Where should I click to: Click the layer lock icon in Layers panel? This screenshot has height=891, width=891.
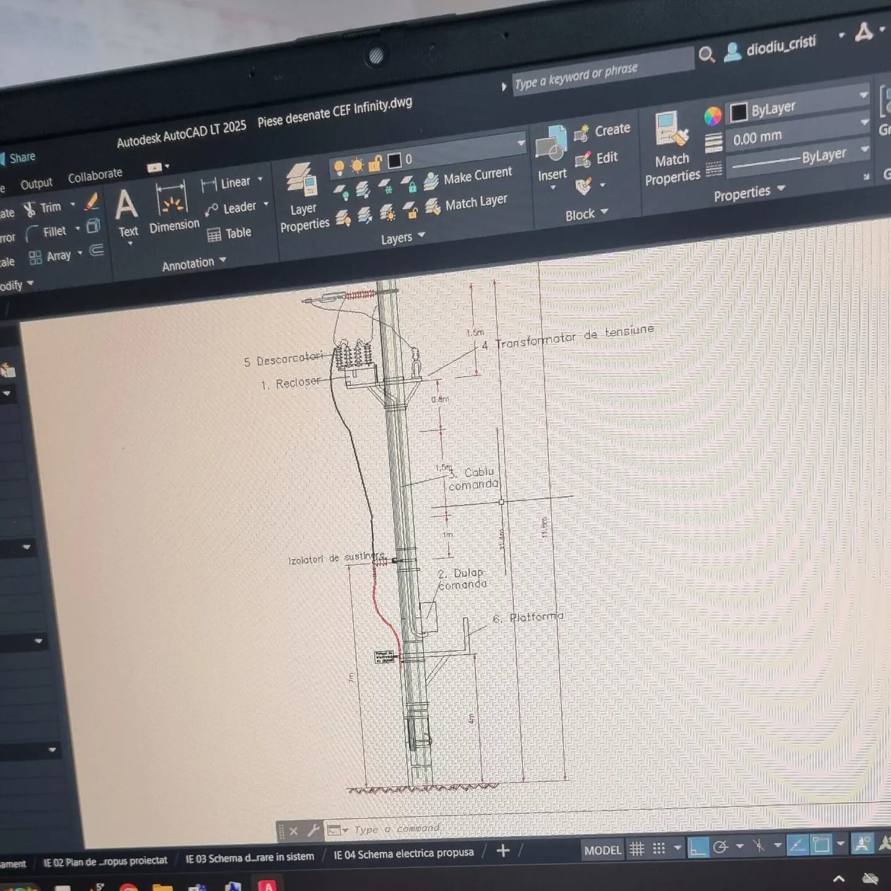pyautogui.click(x=408, y=184)
